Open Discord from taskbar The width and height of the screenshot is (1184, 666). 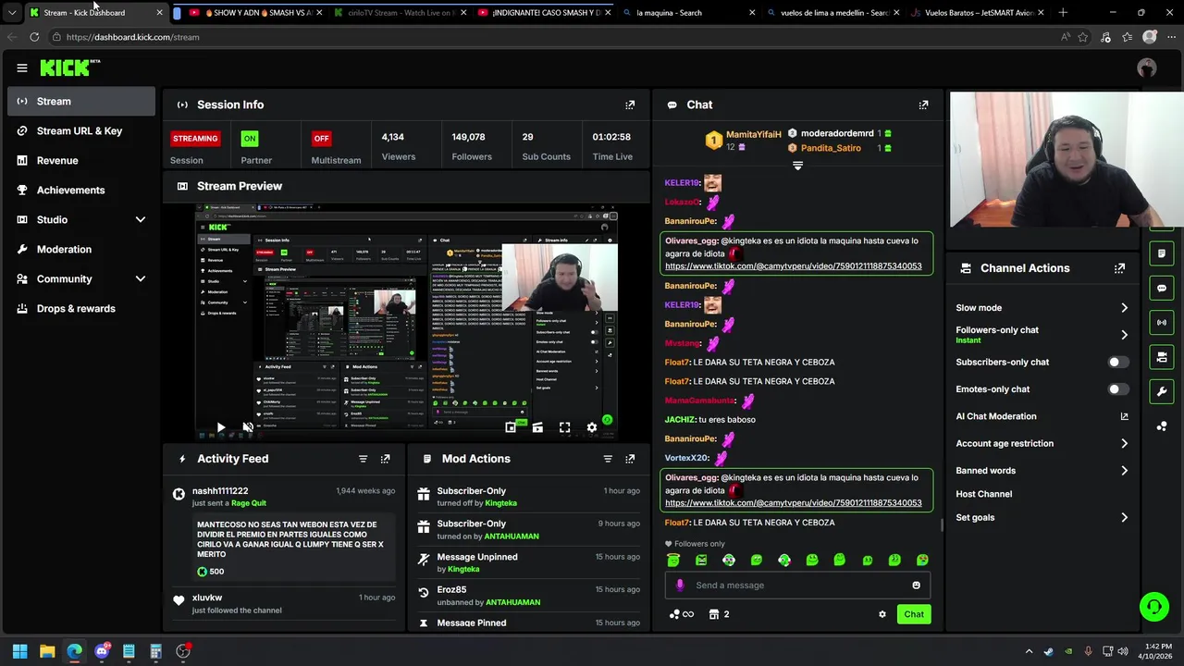click(102, 651)
